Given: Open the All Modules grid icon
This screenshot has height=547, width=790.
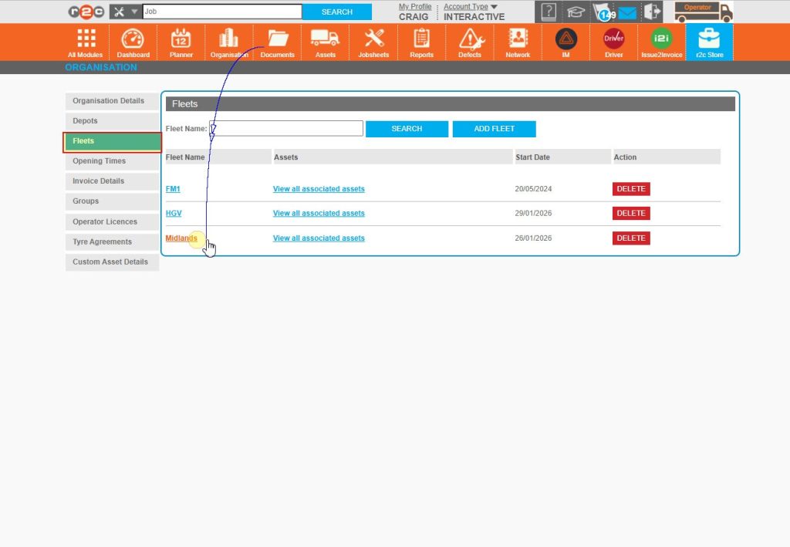Looking at the screenshot, I should tap(85, 42).
